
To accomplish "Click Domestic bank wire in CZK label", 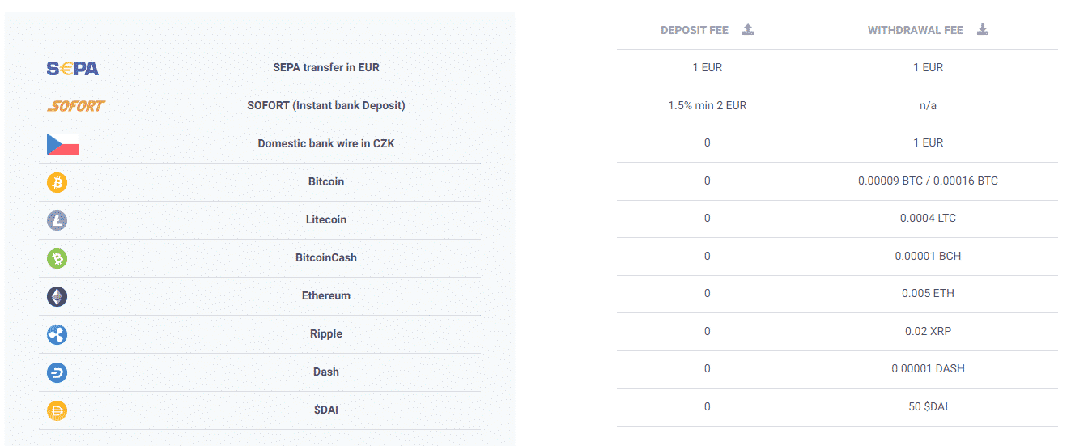I will 326,143.
